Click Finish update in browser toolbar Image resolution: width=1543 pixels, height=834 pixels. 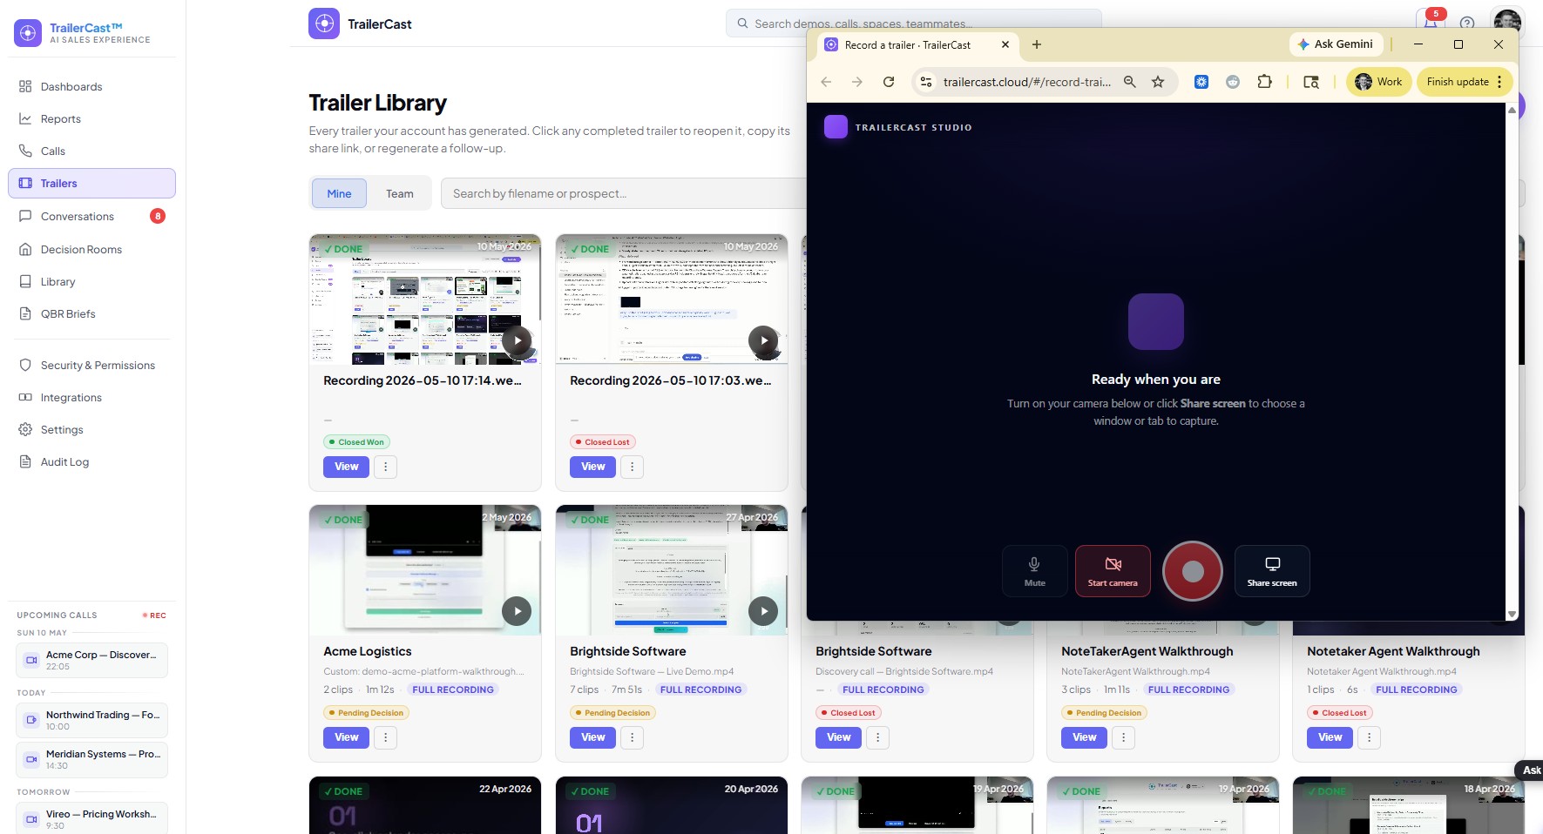pyautogui.click(x=1465, y=82)
